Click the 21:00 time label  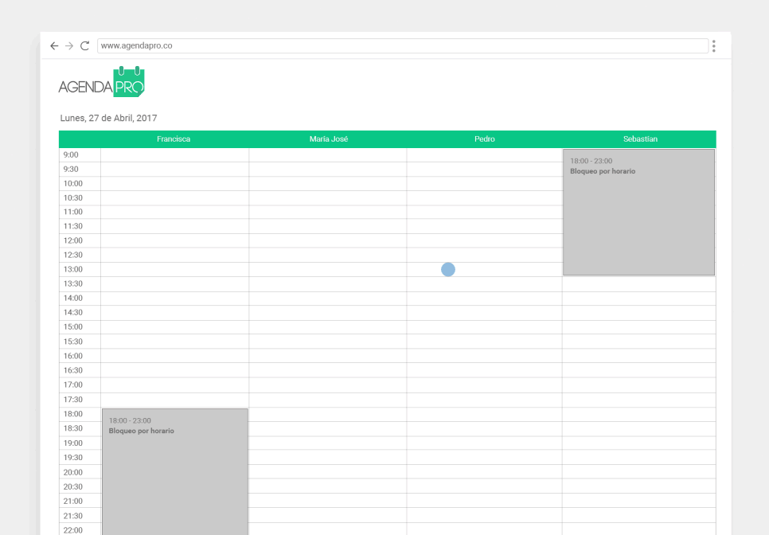72,501
